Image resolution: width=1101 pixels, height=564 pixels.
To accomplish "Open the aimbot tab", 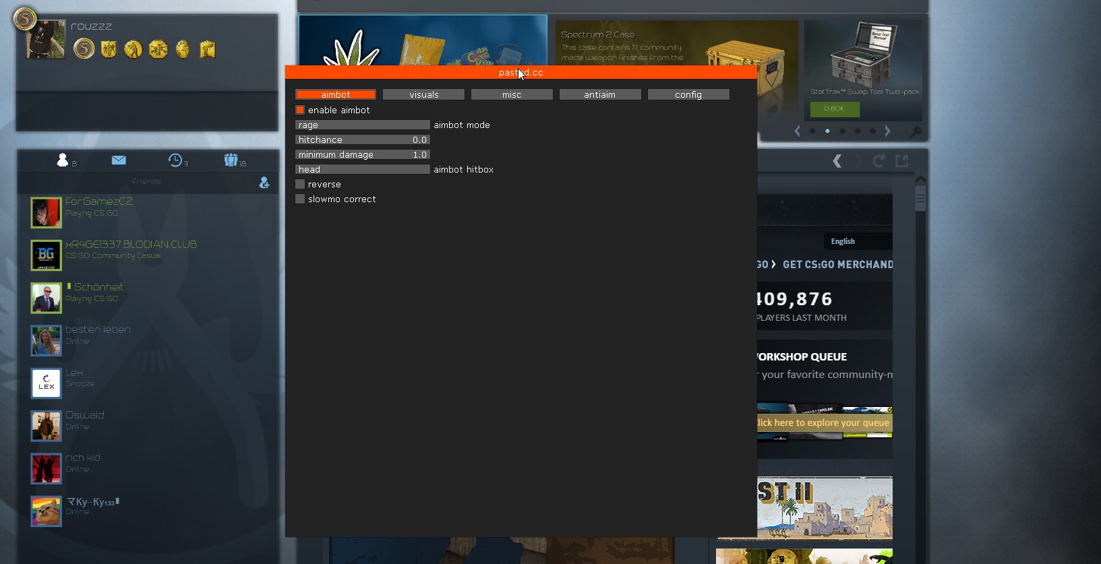I will pos(336,94).
